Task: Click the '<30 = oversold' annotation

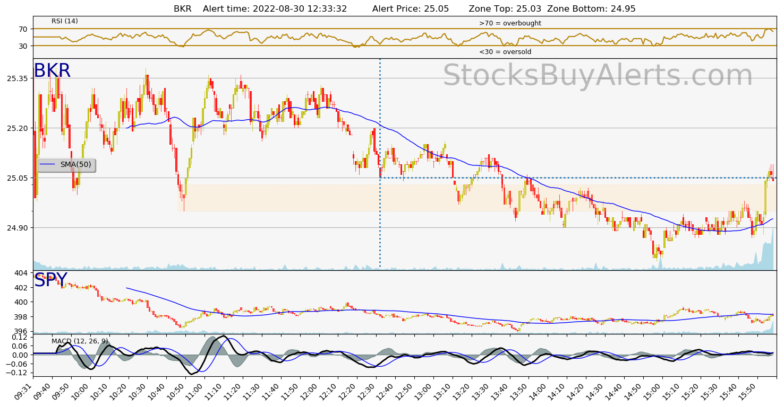Action: coord(505,52)
